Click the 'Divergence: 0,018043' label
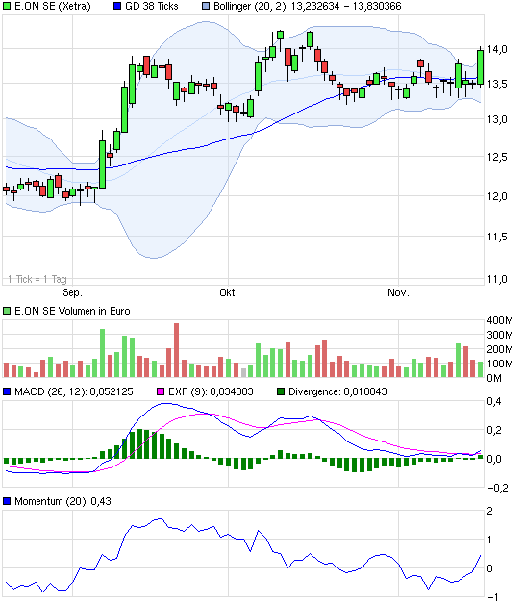Screen dimensions: 524x605 [337, 391]
